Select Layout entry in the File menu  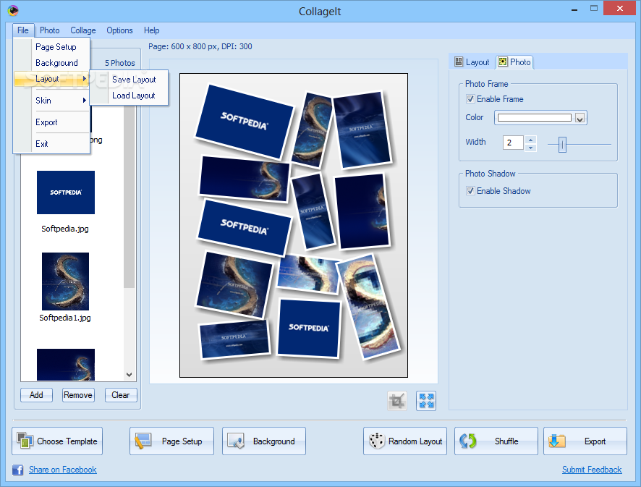[51, 79]
